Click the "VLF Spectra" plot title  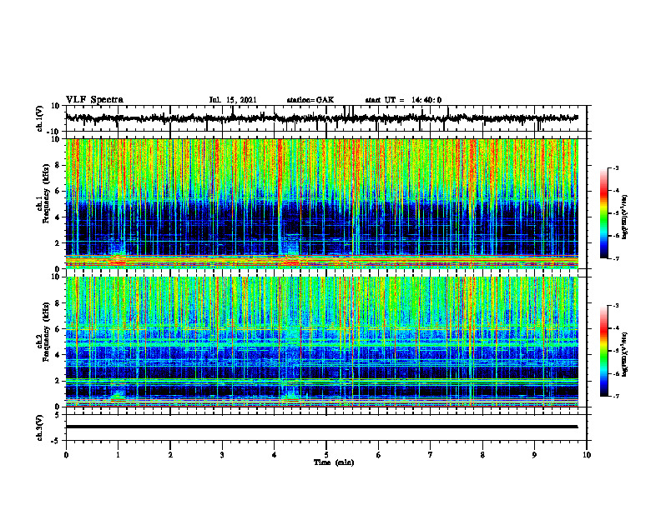click(x=94, y=99)
